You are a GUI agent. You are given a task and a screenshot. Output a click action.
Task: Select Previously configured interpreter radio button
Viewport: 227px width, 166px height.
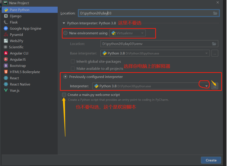pos(65,77)
